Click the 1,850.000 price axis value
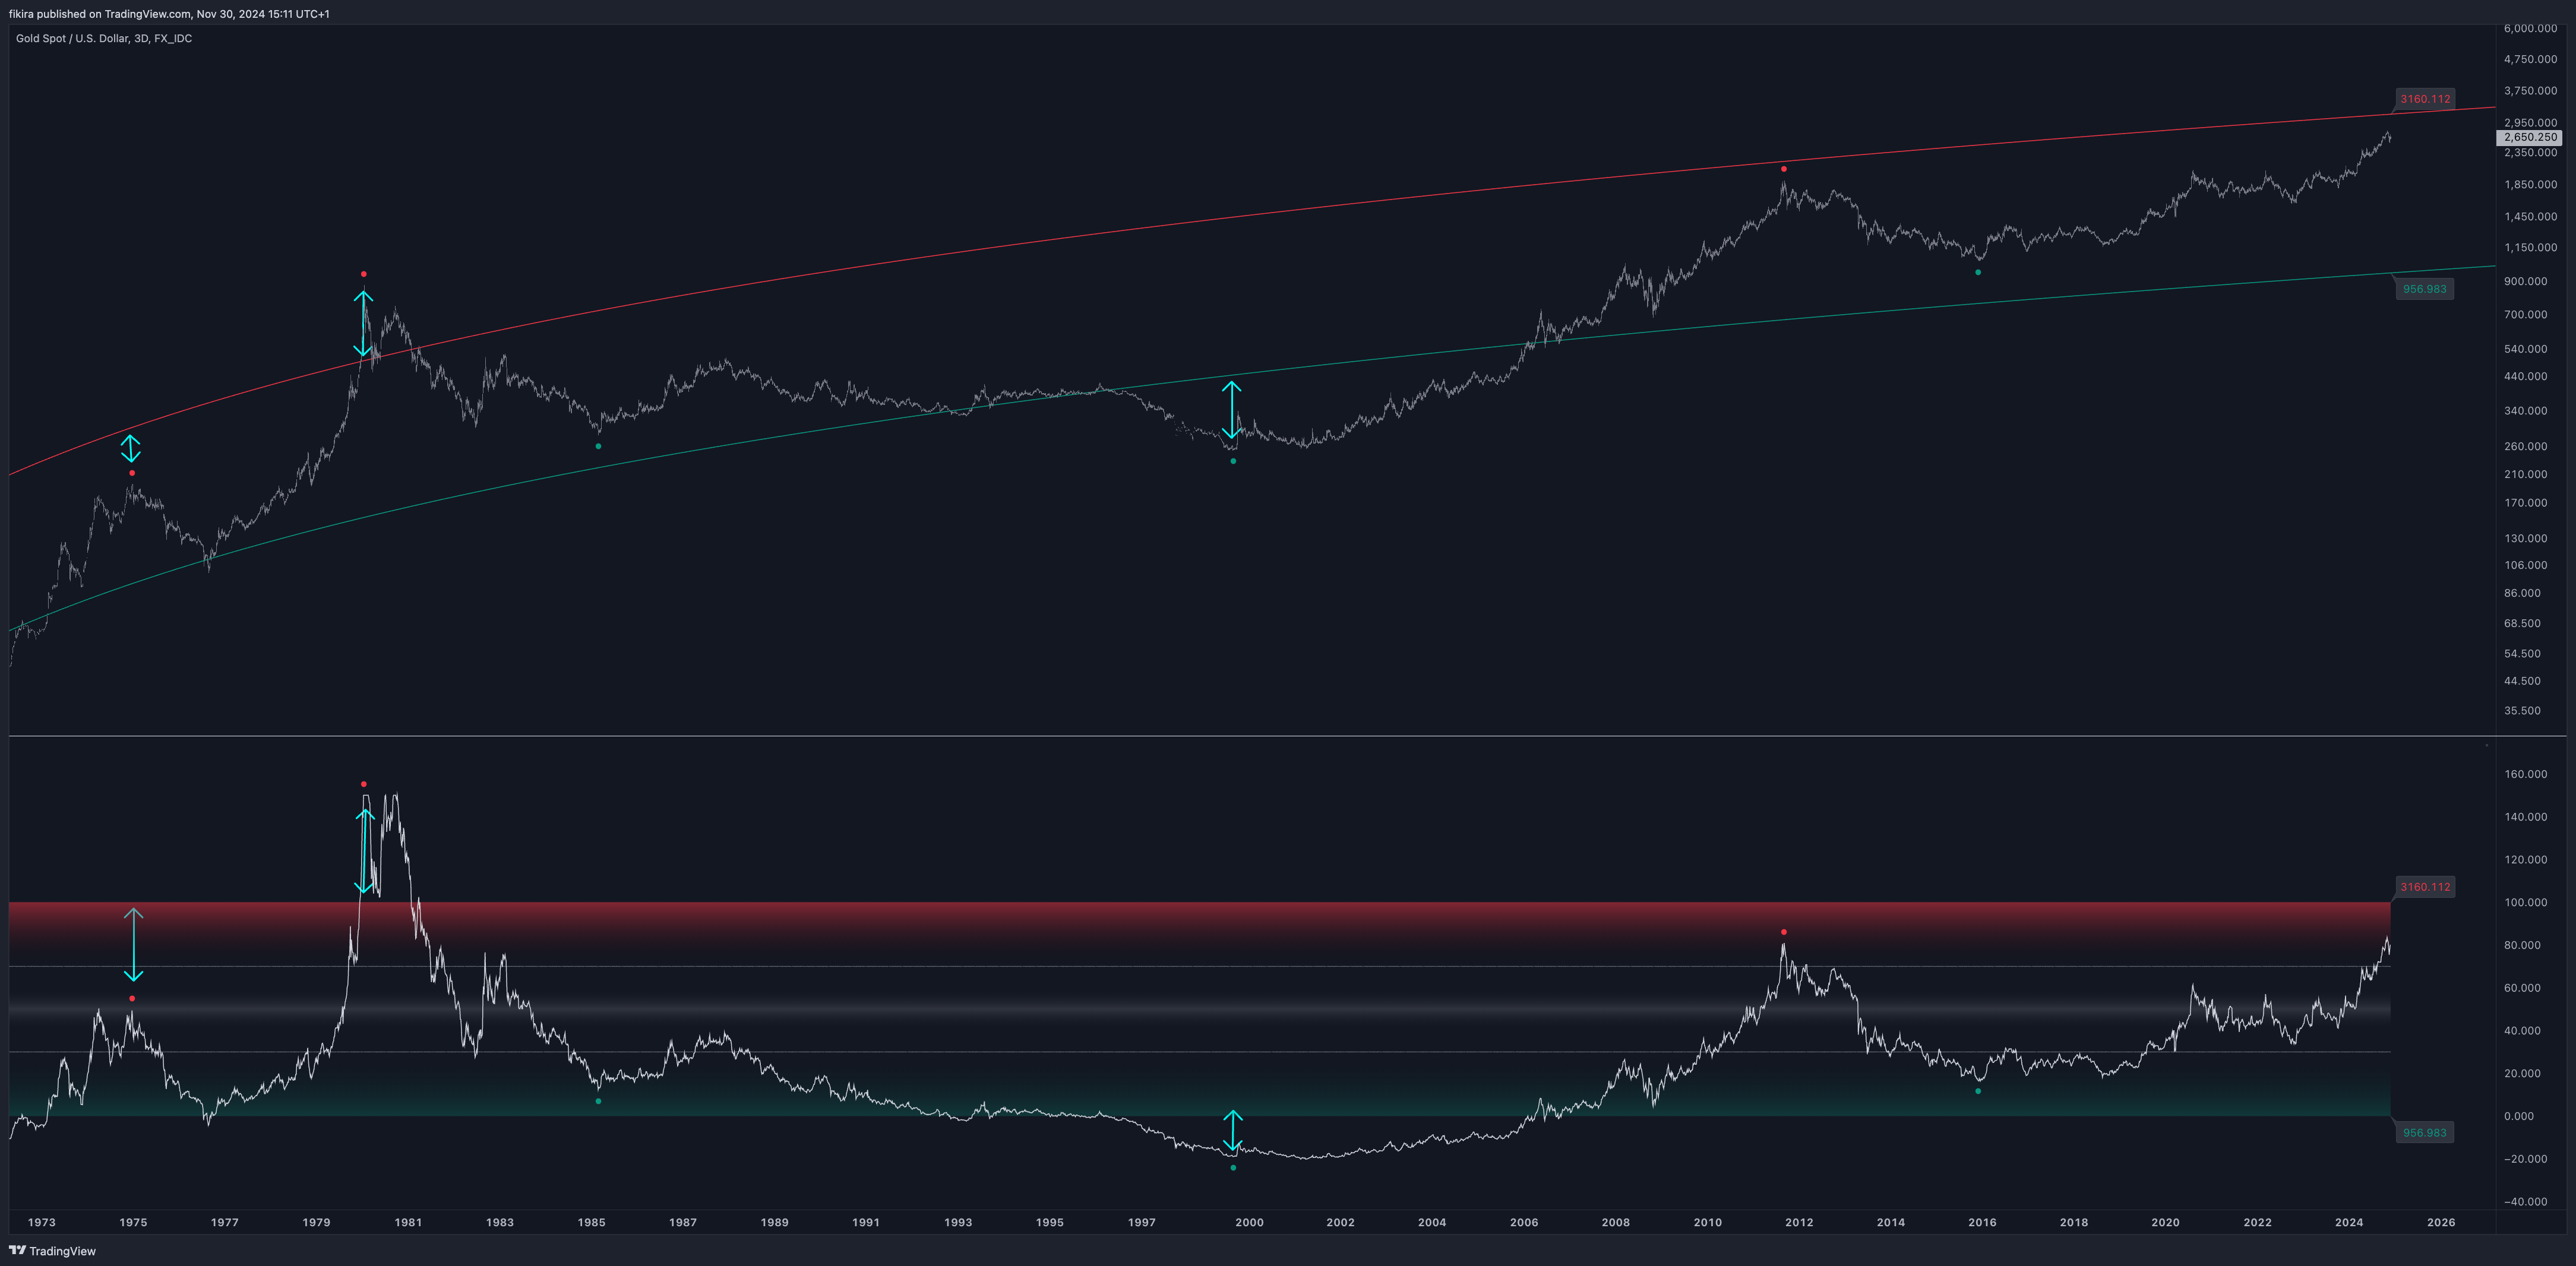 (2530, 185)
